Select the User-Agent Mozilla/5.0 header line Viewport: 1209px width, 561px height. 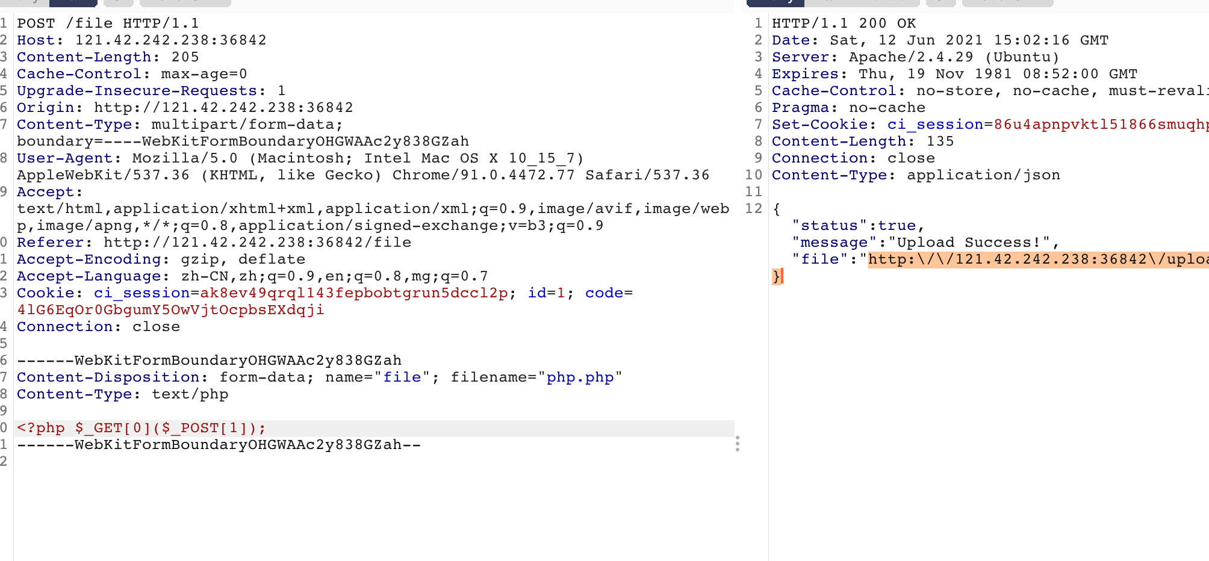(x=300, y=158)
